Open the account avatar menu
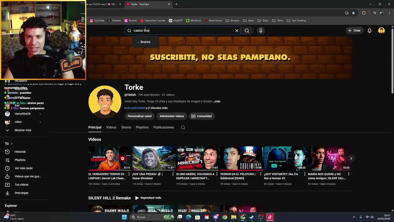Screen dimensions: 394x222 click(381, 31)
